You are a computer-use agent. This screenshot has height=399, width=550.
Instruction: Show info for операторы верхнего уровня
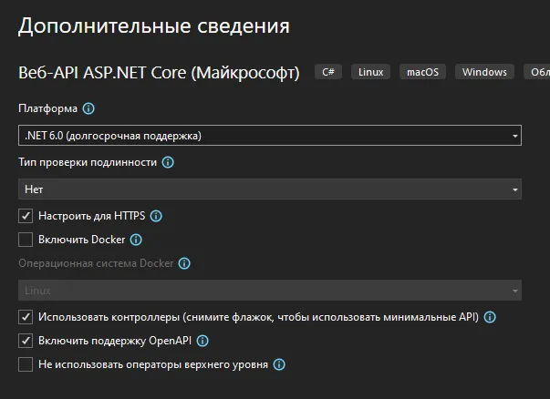(279, 364)
